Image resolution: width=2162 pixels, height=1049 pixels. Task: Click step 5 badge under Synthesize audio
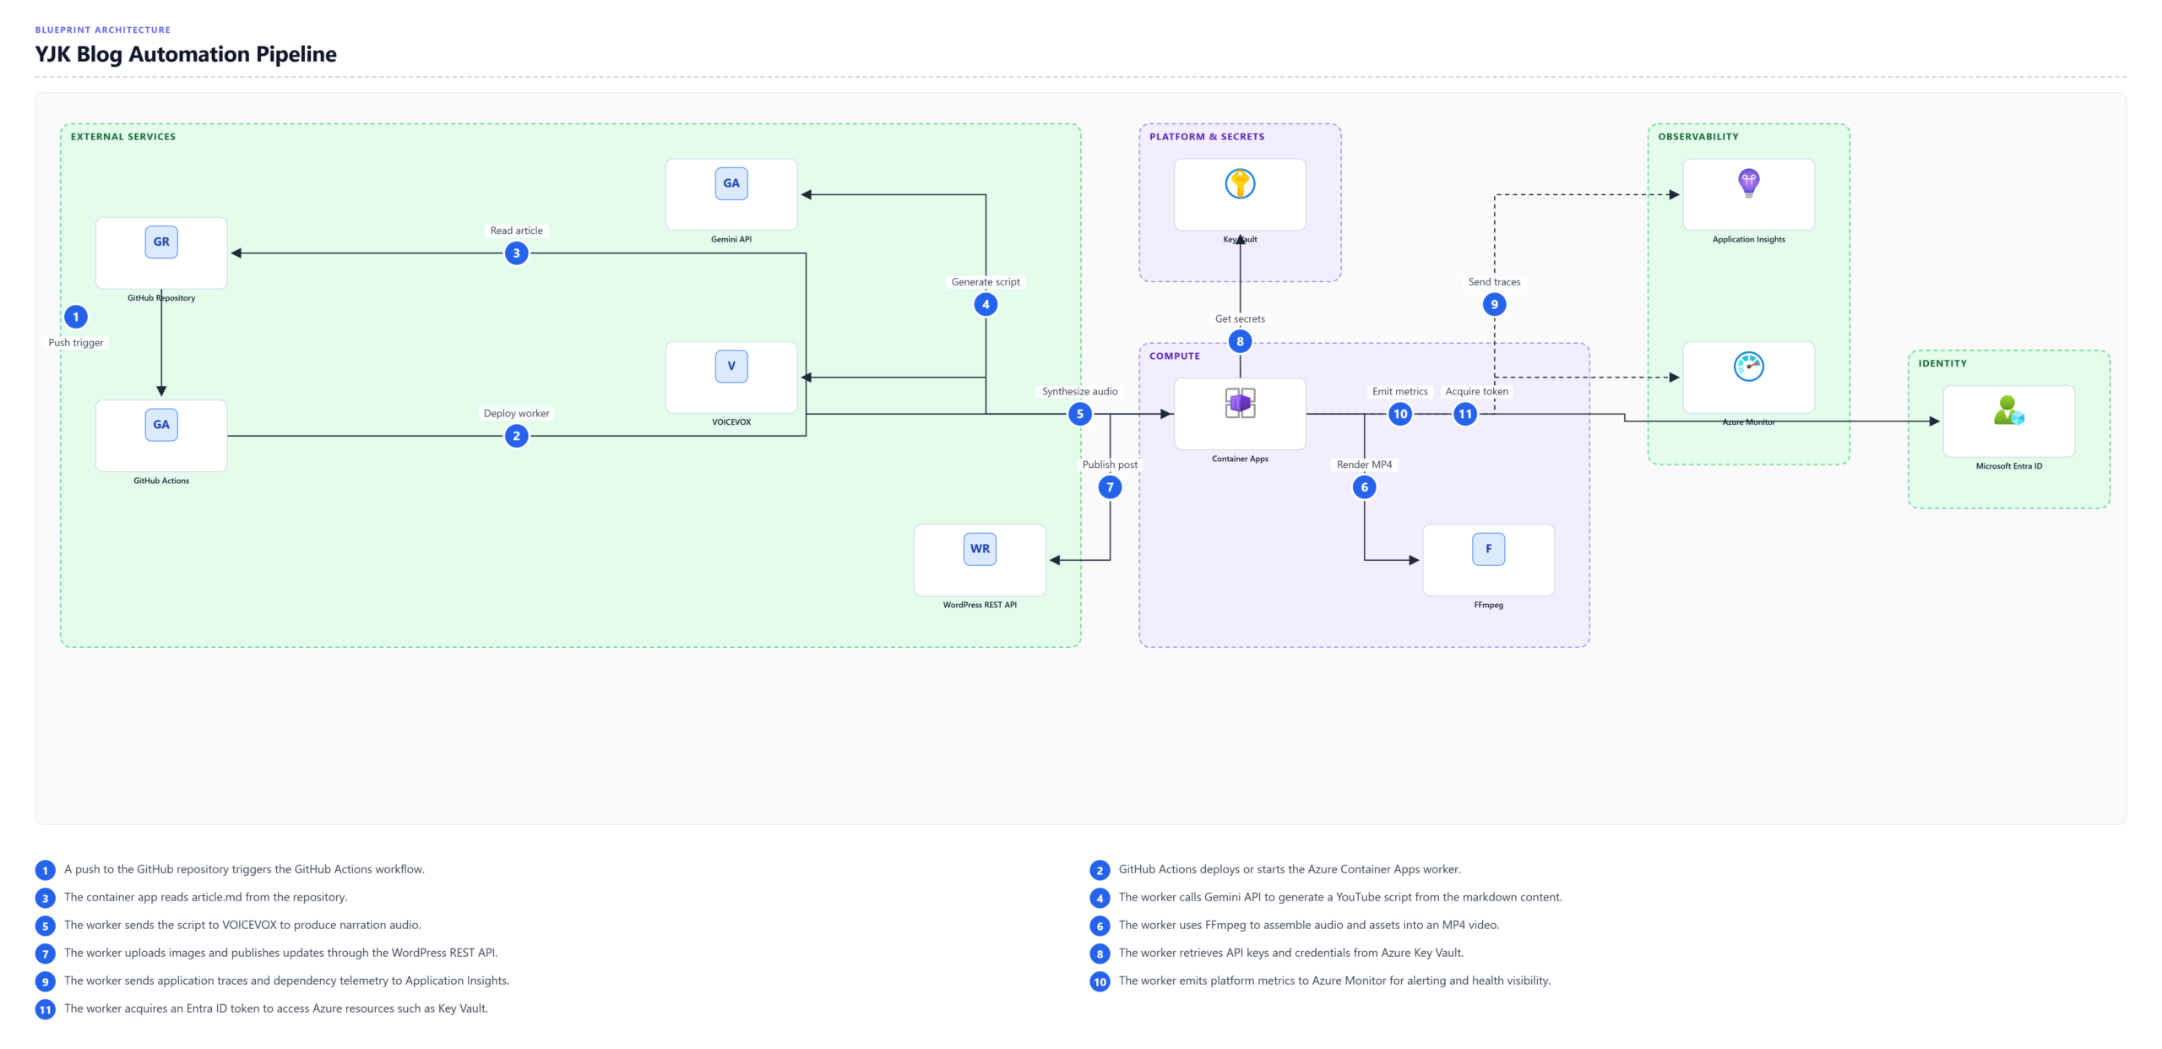click(x=1079, y=414)
